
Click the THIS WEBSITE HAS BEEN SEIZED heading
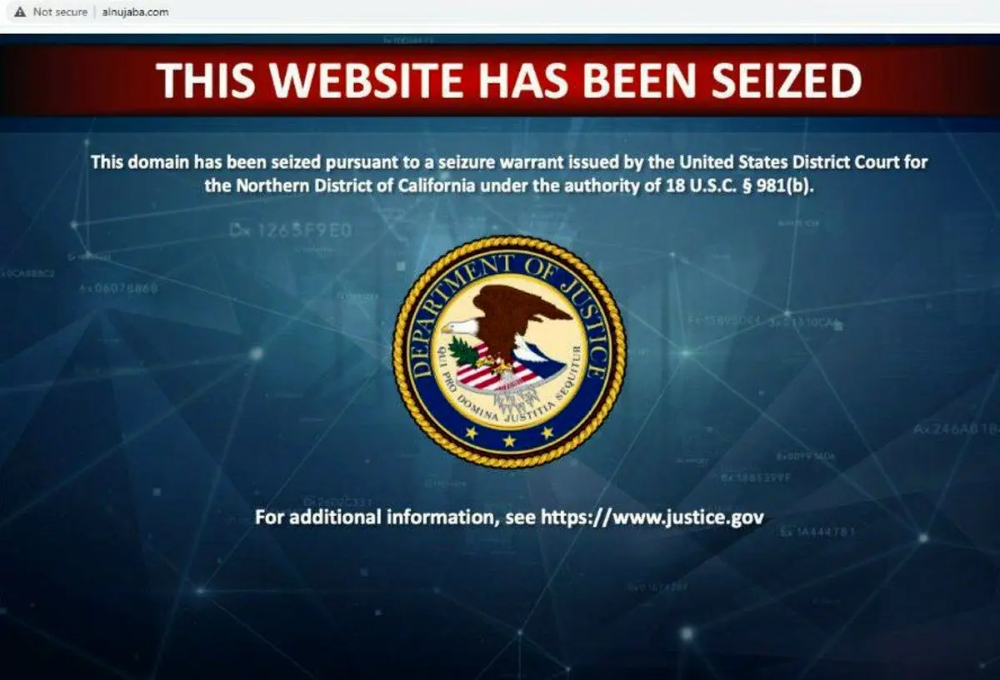pyautogui.click(x=508, y=81)
